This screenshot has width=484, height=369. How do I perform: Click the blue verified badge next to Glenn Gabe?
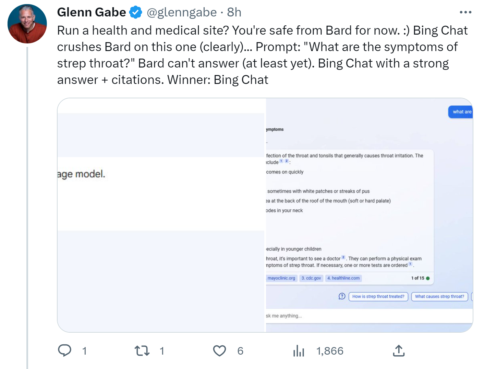(x=136, y=12)
